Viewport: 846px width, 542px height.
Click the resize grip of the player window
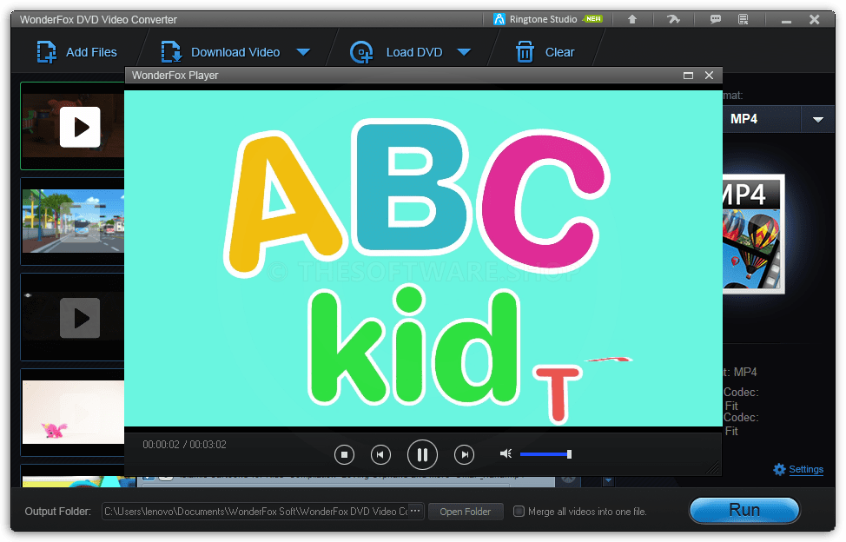tap(713, 467)
